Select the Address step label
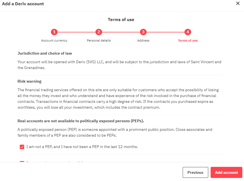The width and height of the screenshot is (244, 181). tap(143, 40)
